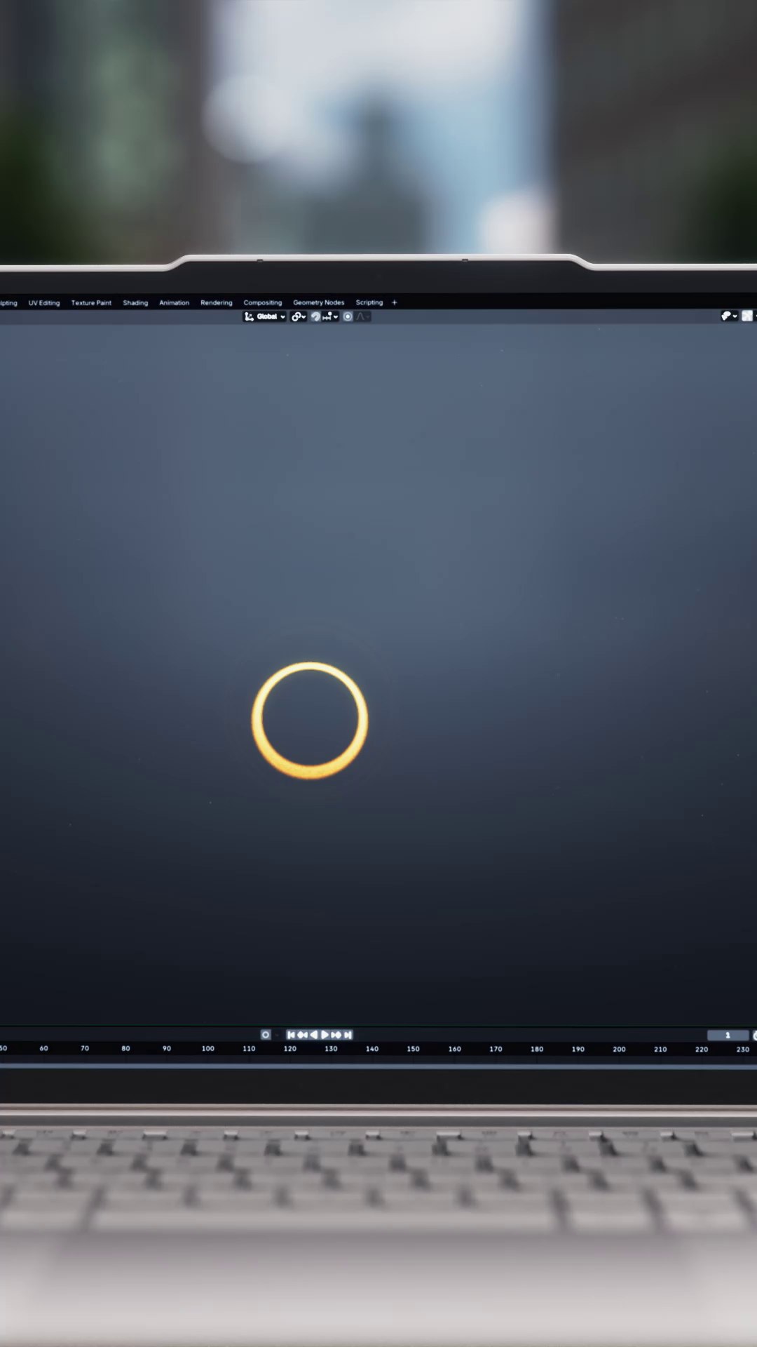The height and width of the screenshot is (1347, 757).
Task: Play the animation forward
Action: click(x=325, y=1035)
